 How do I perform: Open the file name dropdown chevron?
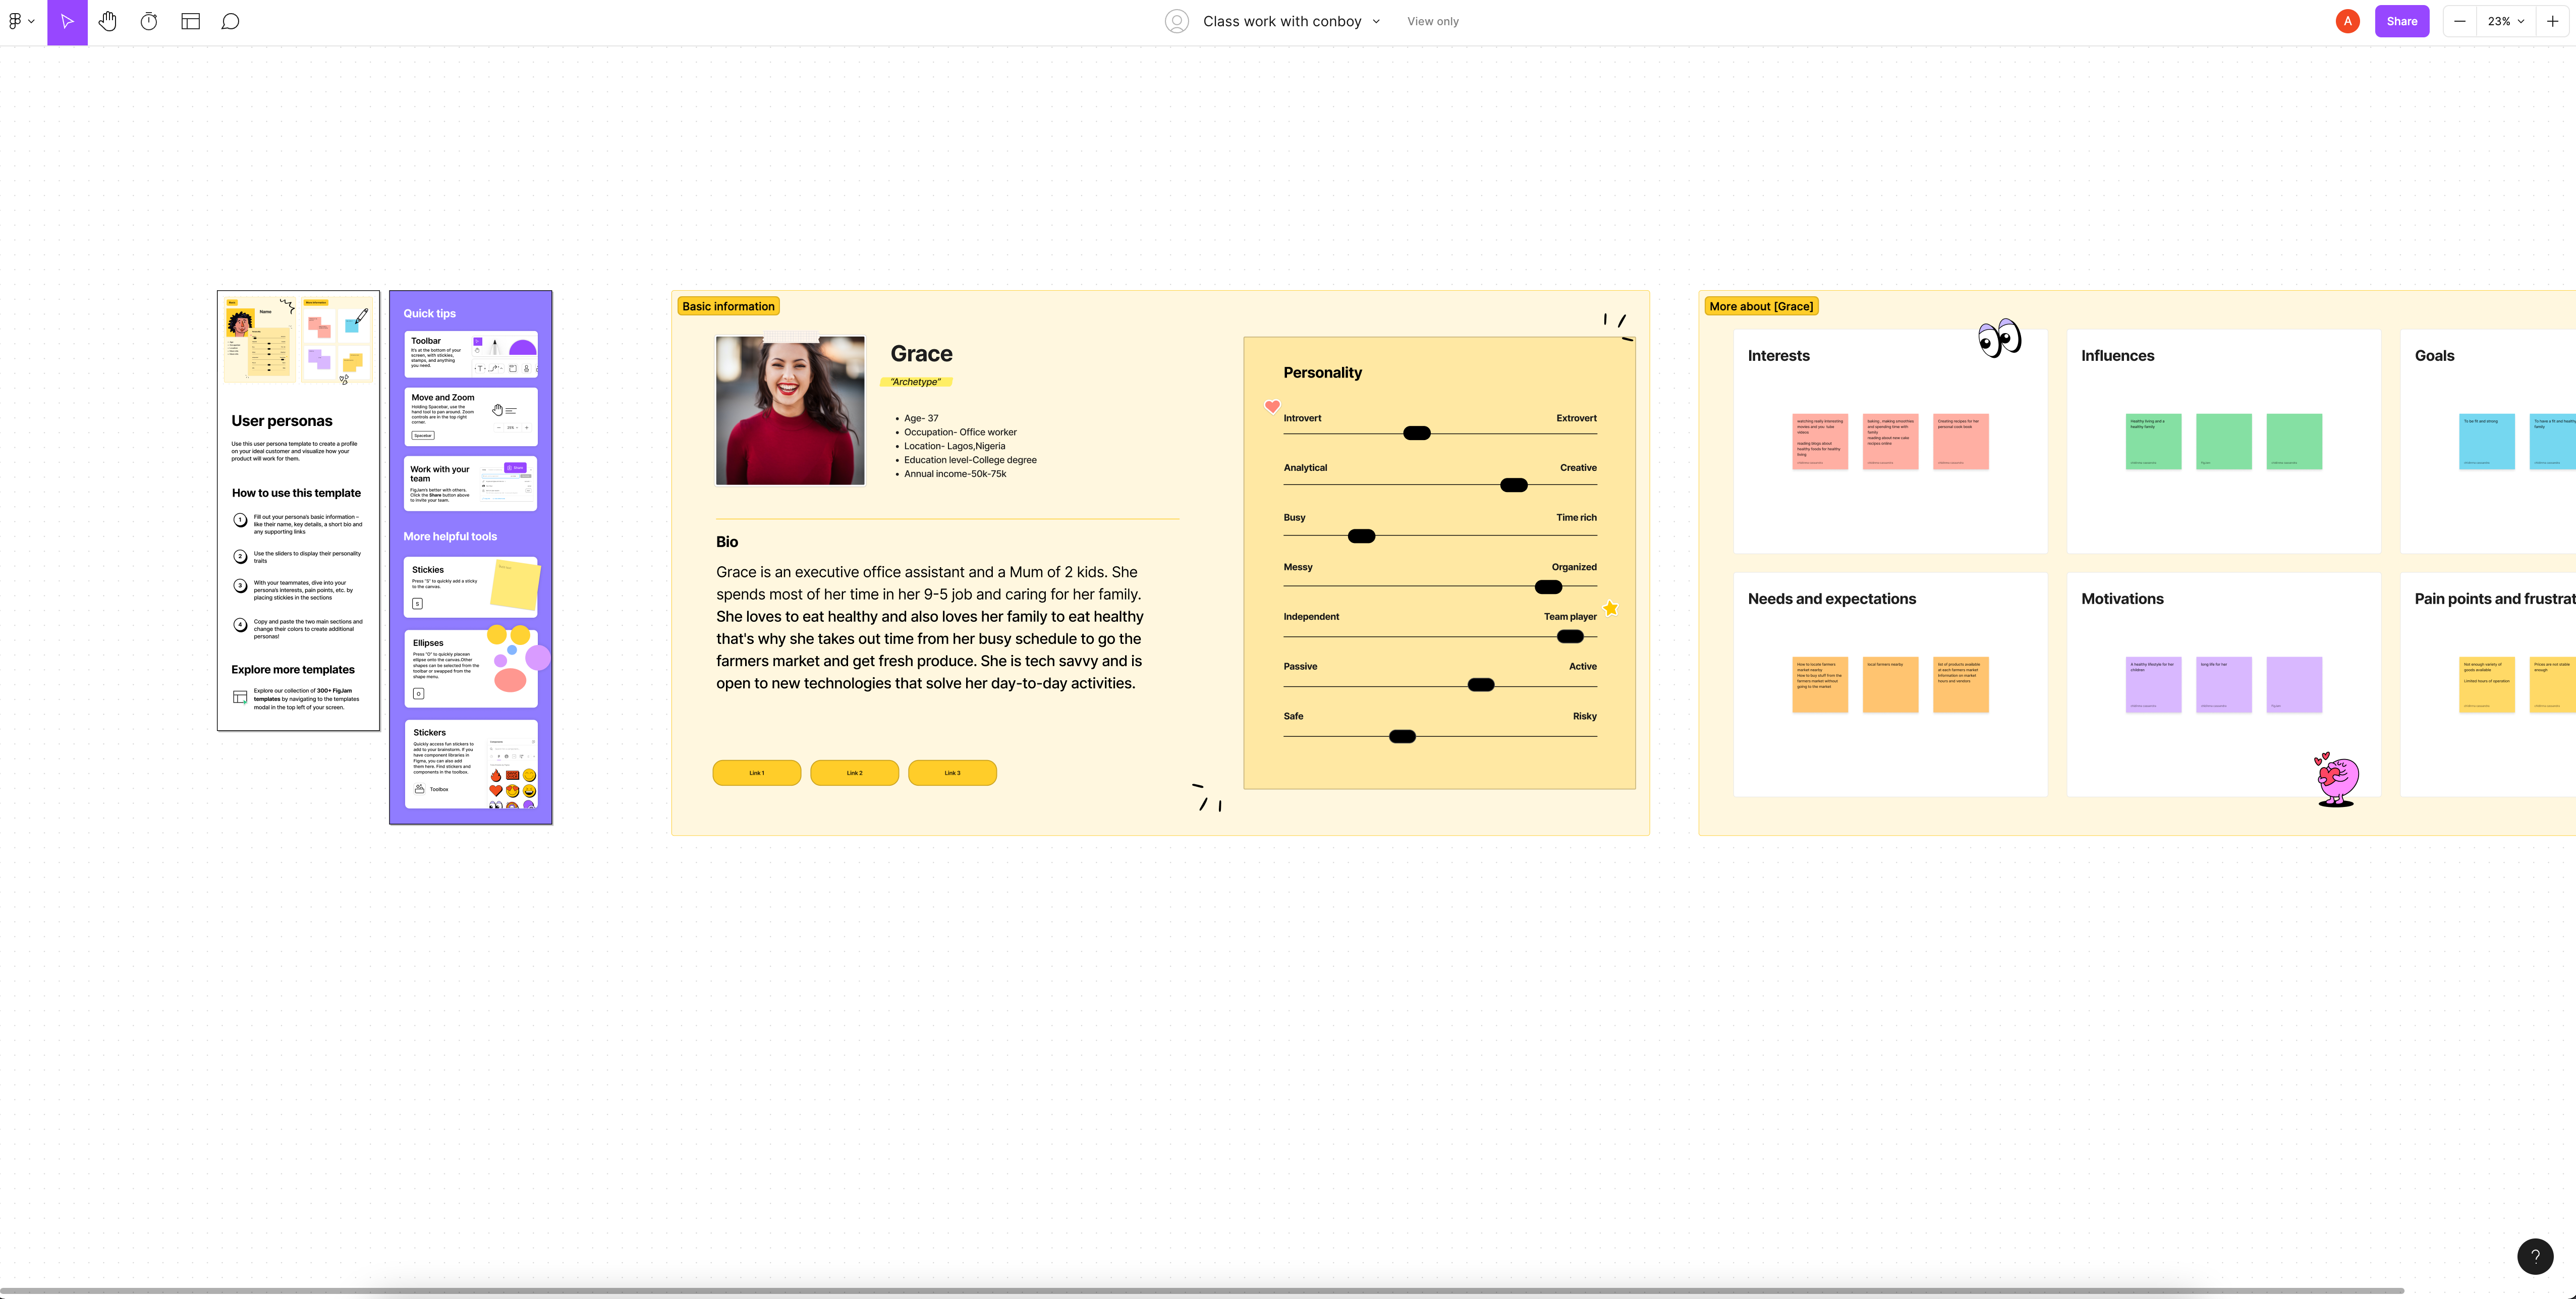[1376, 21]
